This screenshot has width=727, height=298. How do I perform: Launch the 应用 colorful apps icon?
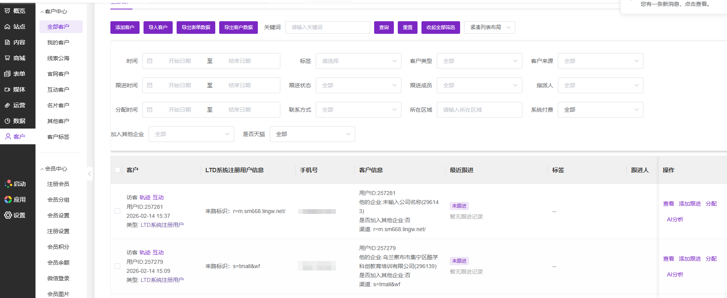(x=8, y=199)
